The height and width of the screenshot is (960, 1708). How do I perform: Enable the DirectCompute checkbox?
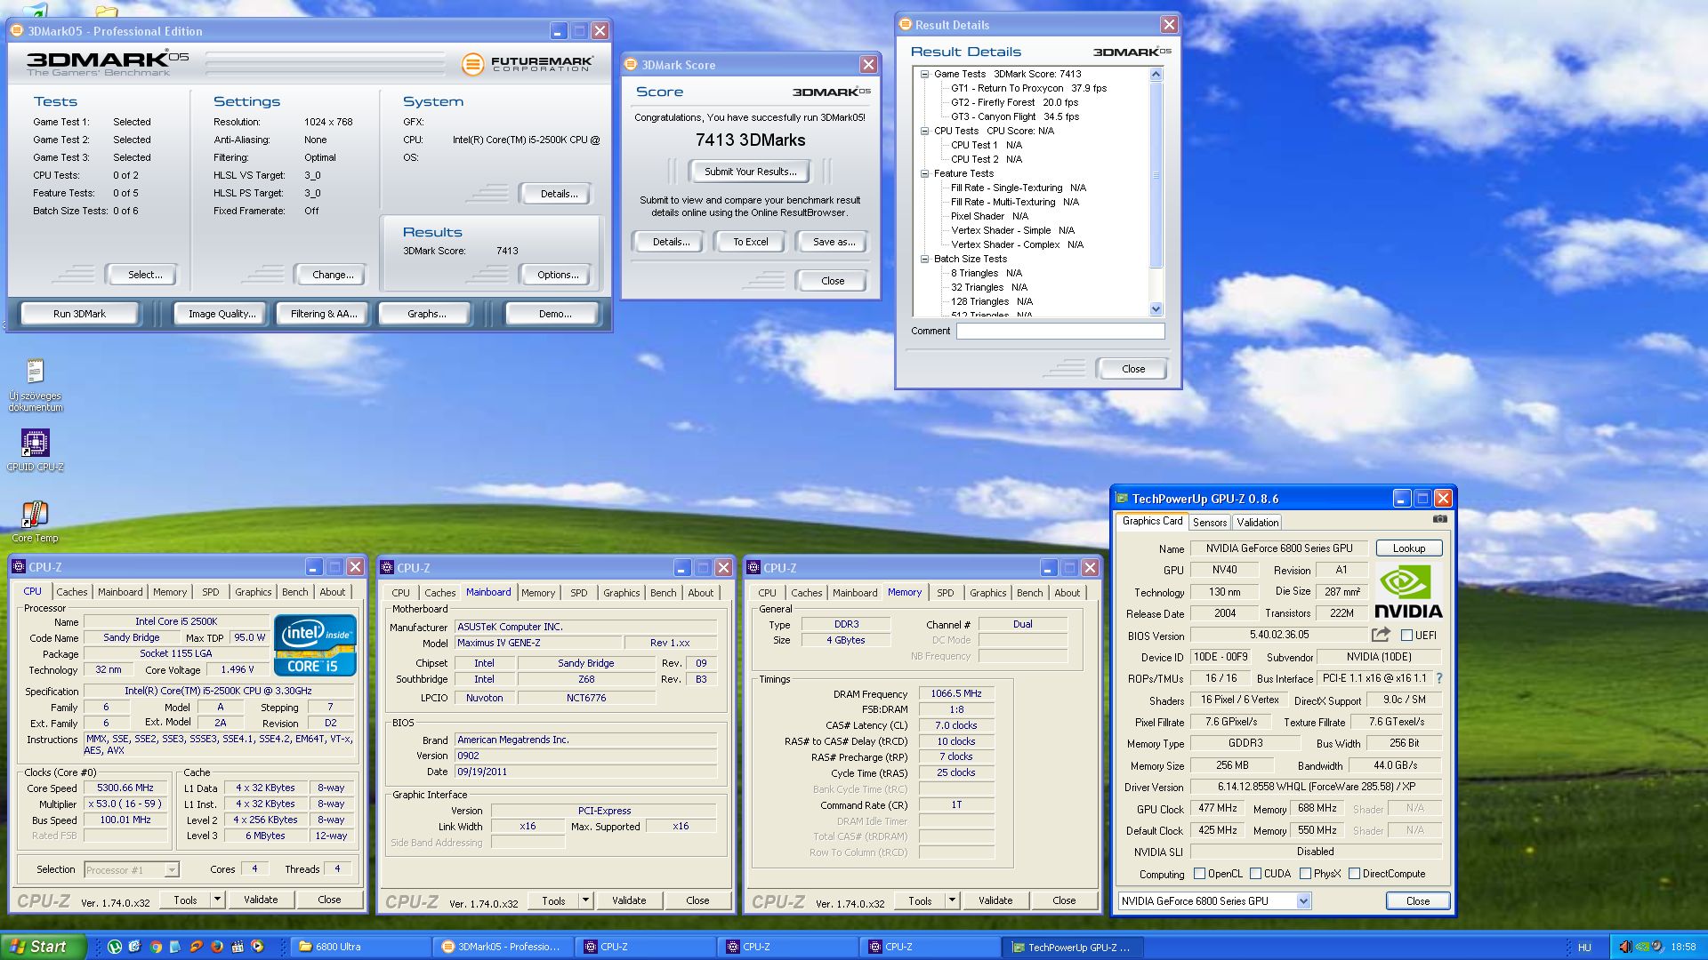point(1355,874)
